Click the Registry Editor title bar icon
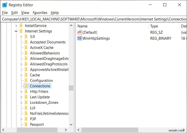The height and width of the screenshot is (133, 187). [x=5, y=5]
